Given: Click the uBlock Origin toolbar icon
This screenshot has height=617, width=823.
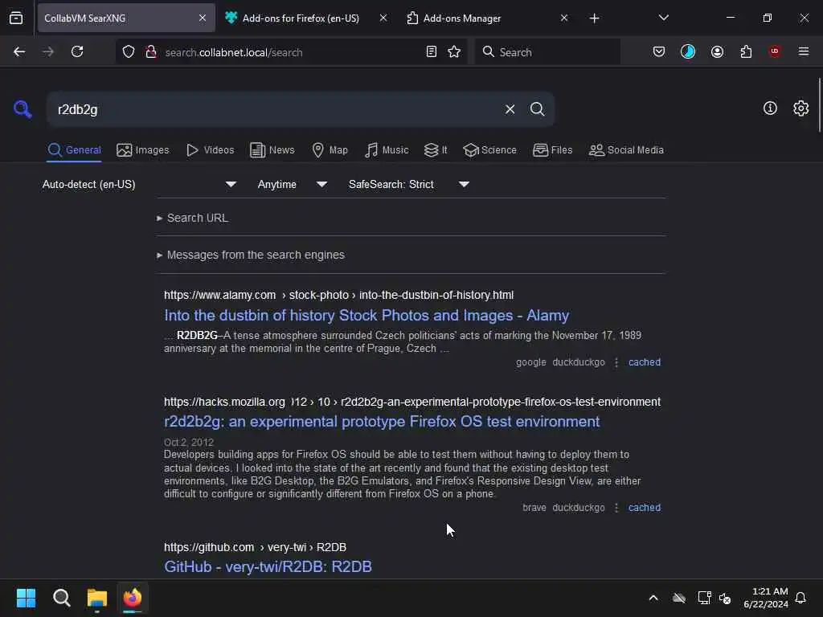Looking at the screenshot, I should point(775,51).
